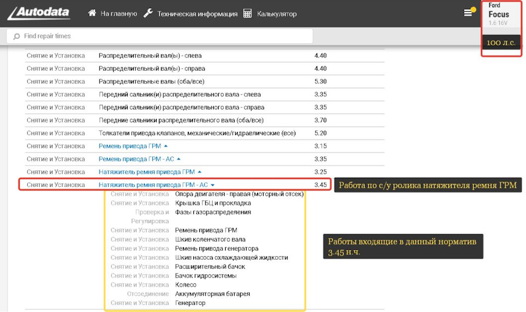The width and height of the screenshot is (526, 312).
Task: Select Передний сальник(и) распределительного вала - справа
Action: [204, 107]
